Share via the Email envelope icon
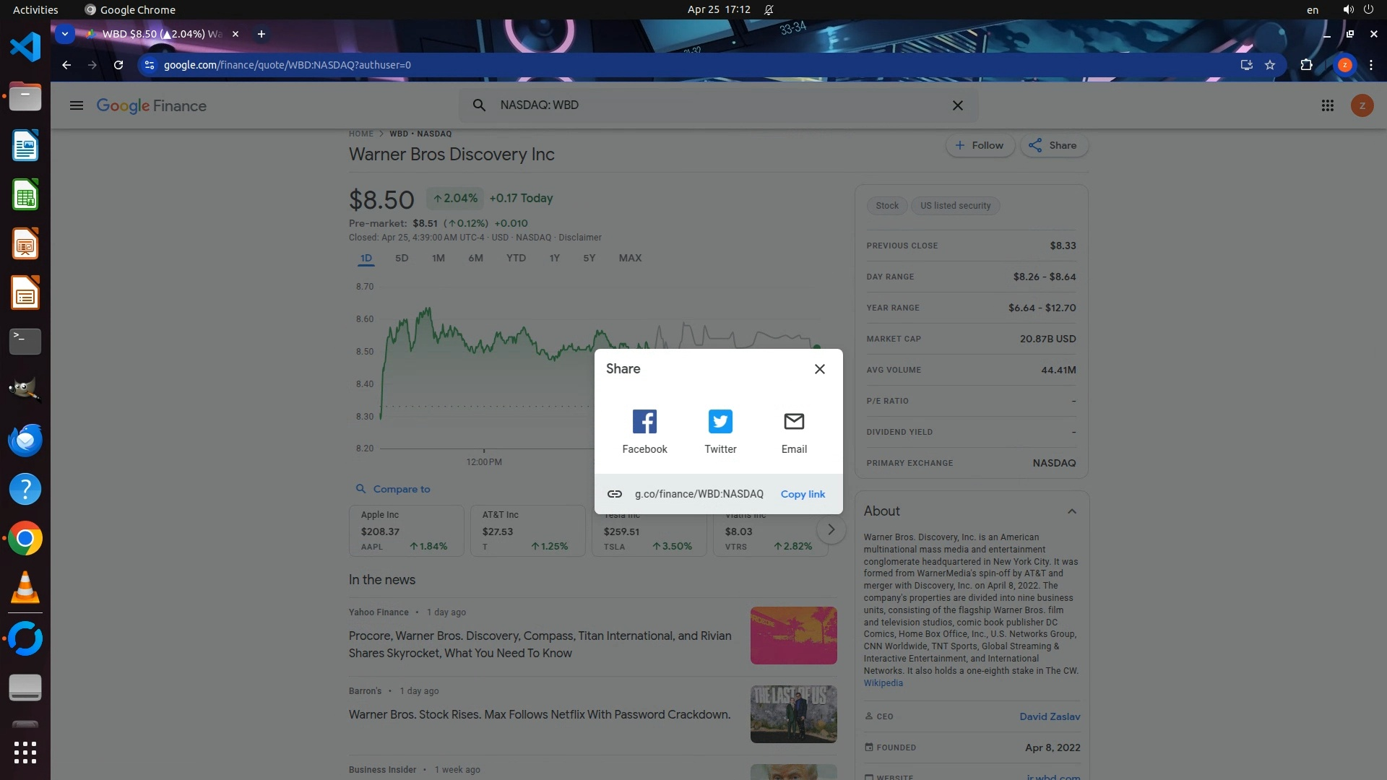This screenshot has height=780, width=1387. [x=794, y=422]
